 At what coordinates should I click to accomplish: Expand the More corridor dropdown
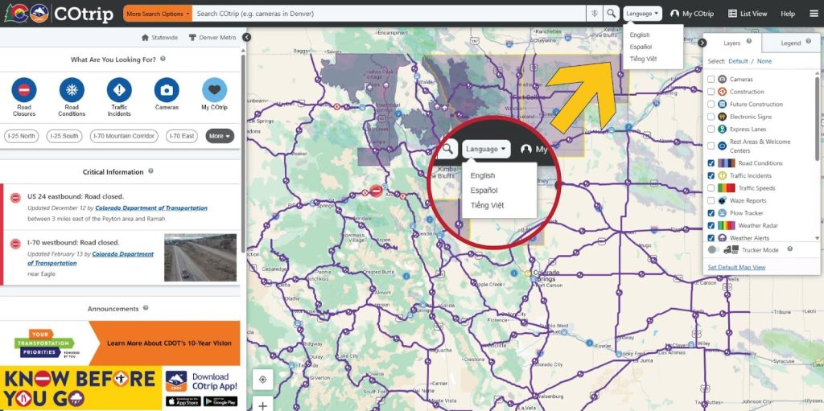click(220, 136)
